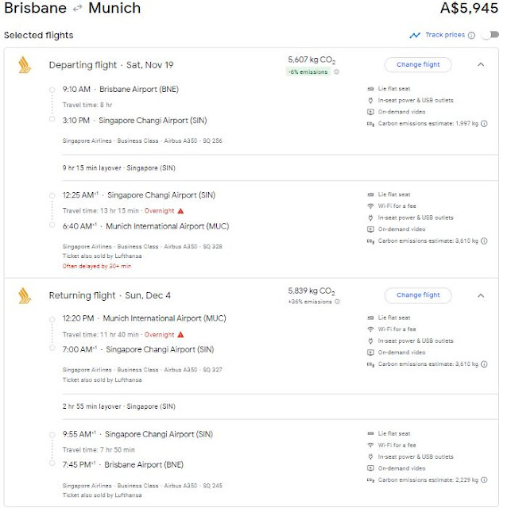Click power outlet icon for SQ 256
This screenshot has width=507, height=508.
(x=370, y=101)
